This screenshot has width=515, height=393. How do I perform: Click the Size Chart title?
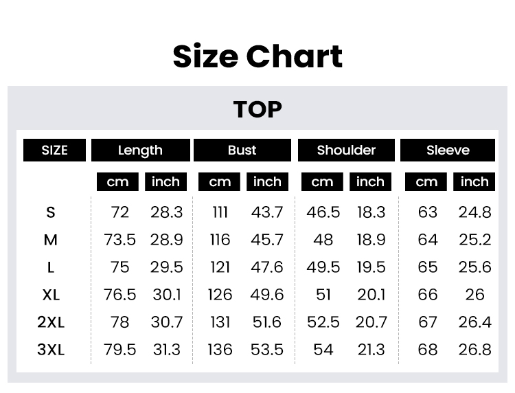tap(257, 56)
